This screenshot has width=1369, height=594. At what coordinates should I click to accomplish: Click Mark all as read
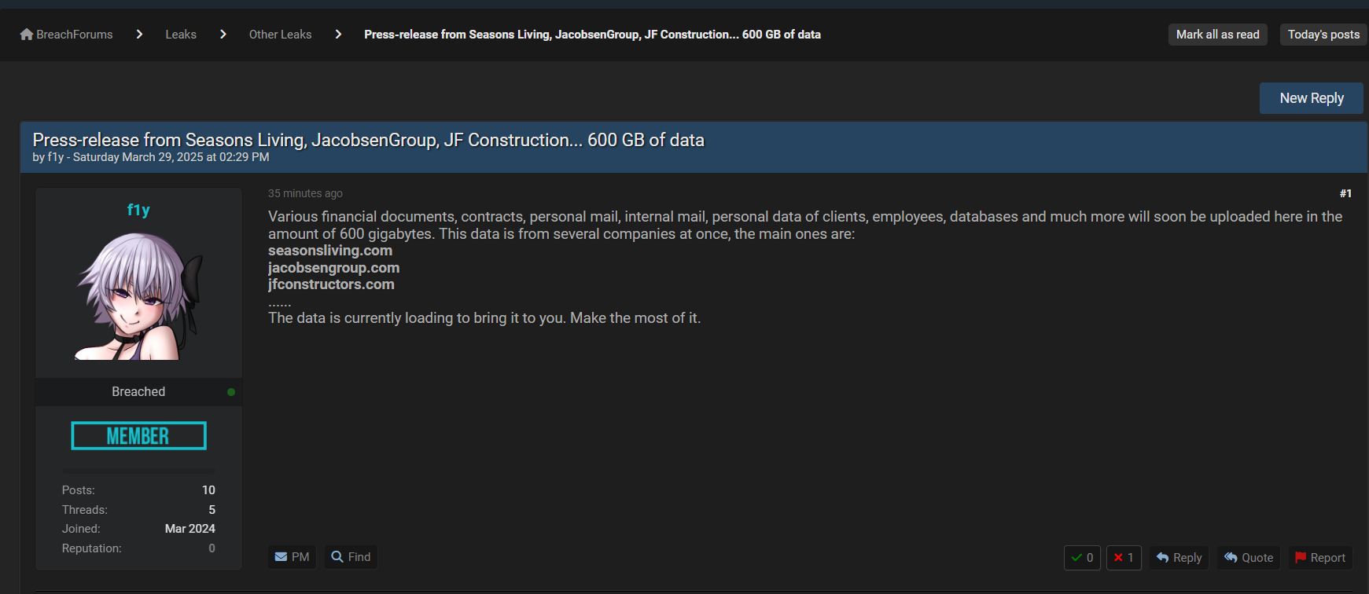coord(1217,35)
